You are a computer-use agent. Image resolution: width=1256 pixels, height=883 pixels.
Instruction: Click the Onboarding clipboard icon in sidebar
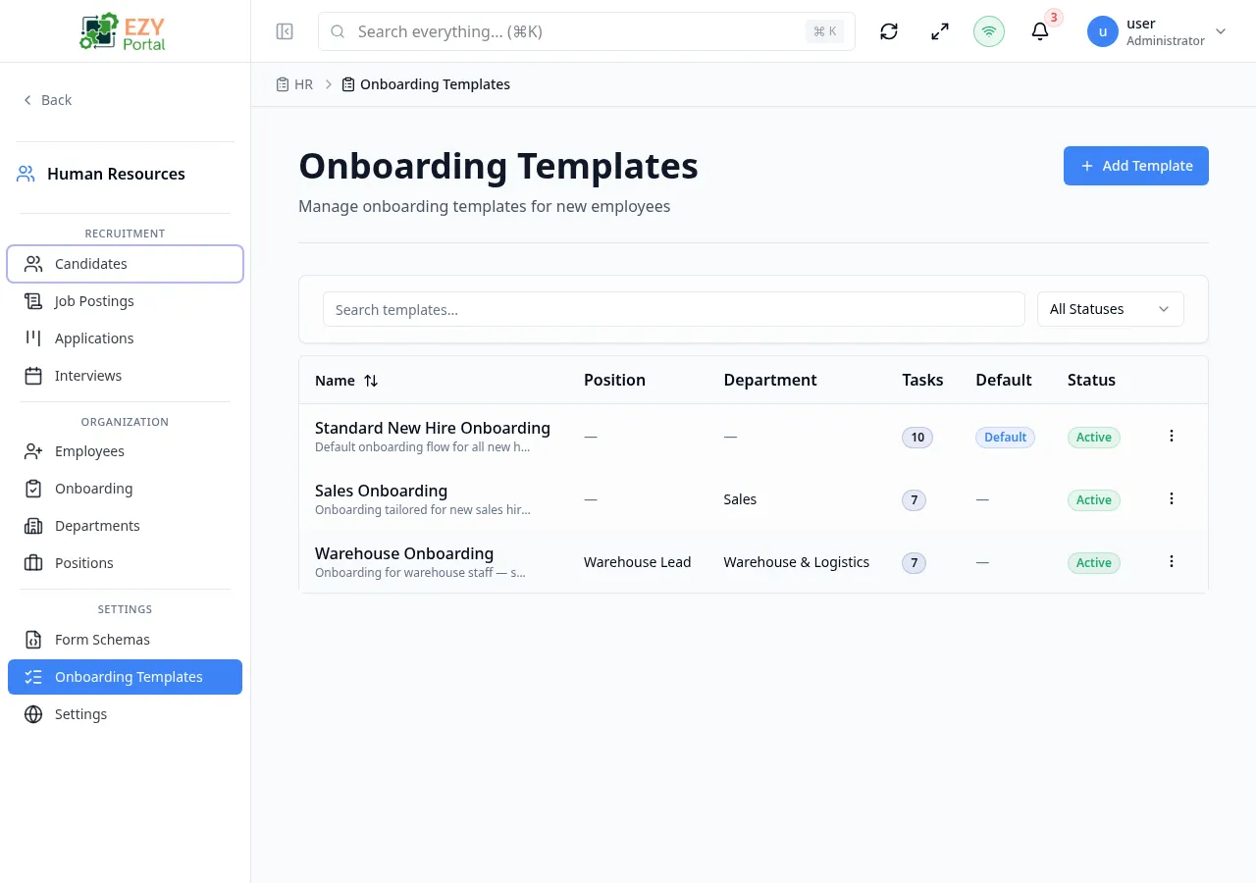click(33, 489)
